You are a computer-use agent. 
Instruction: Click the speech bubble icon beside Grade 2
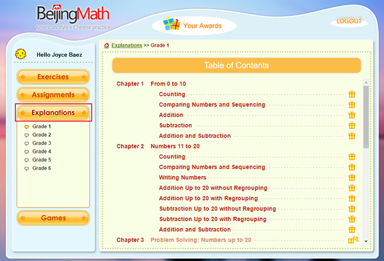point(26,135)
